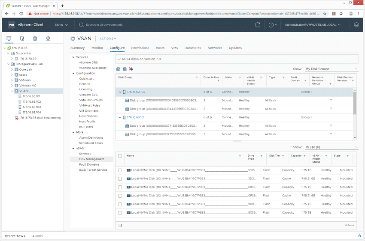The width and height of the screenshot is (365, 241).
Task: Click the Search in all environments field
Action: pos(104,24)
